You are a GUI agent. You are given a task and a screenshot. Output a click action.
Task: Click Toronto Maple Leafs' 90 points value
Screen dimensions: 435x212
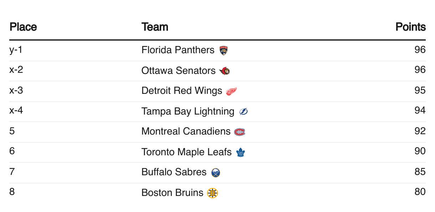(x=420, y=151)
